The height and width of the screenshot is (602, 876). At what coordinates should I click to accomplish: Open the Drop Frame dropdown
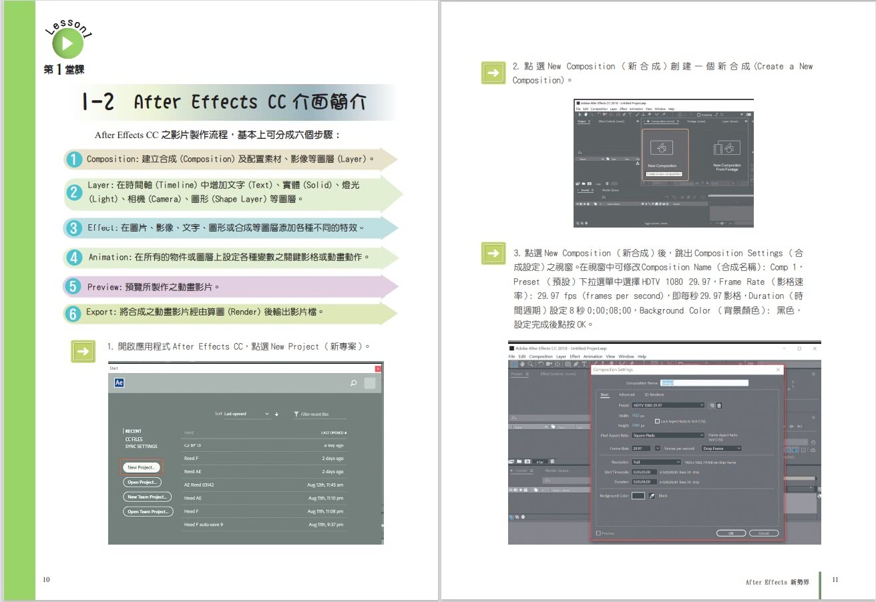[722, 448]
